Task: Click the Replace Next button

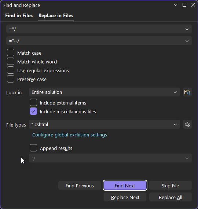Action: (x=125, y=197)
